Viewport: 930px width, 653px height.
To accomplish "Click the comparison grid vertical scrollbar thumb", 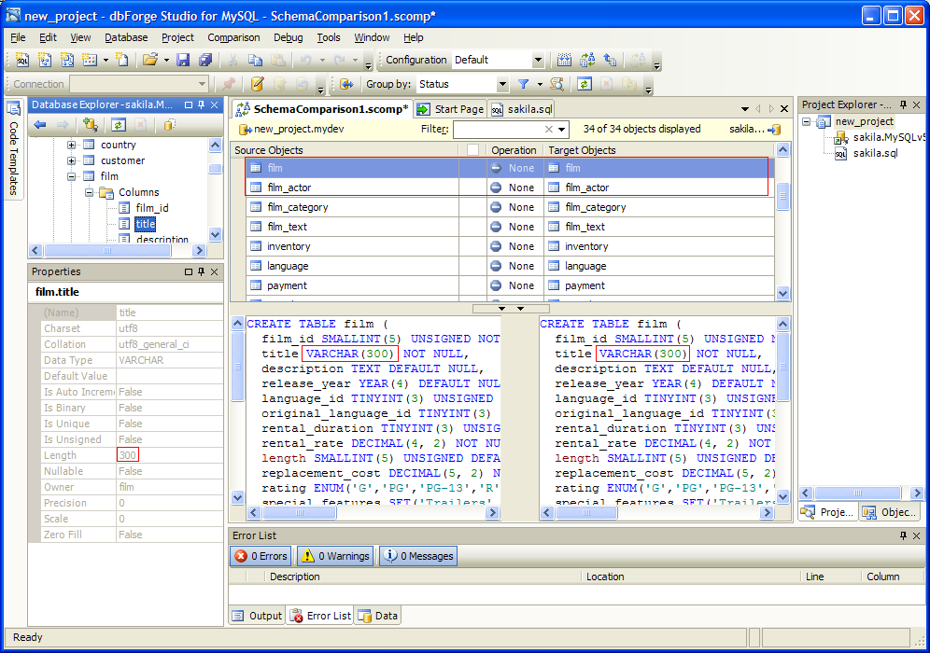I will click(782, 197).
